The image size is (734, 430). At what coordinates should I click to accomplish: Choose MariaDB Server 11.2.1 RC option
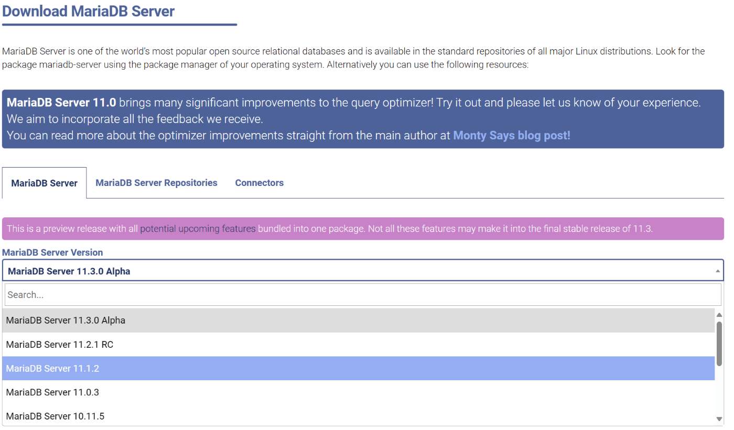click(359, 345)
